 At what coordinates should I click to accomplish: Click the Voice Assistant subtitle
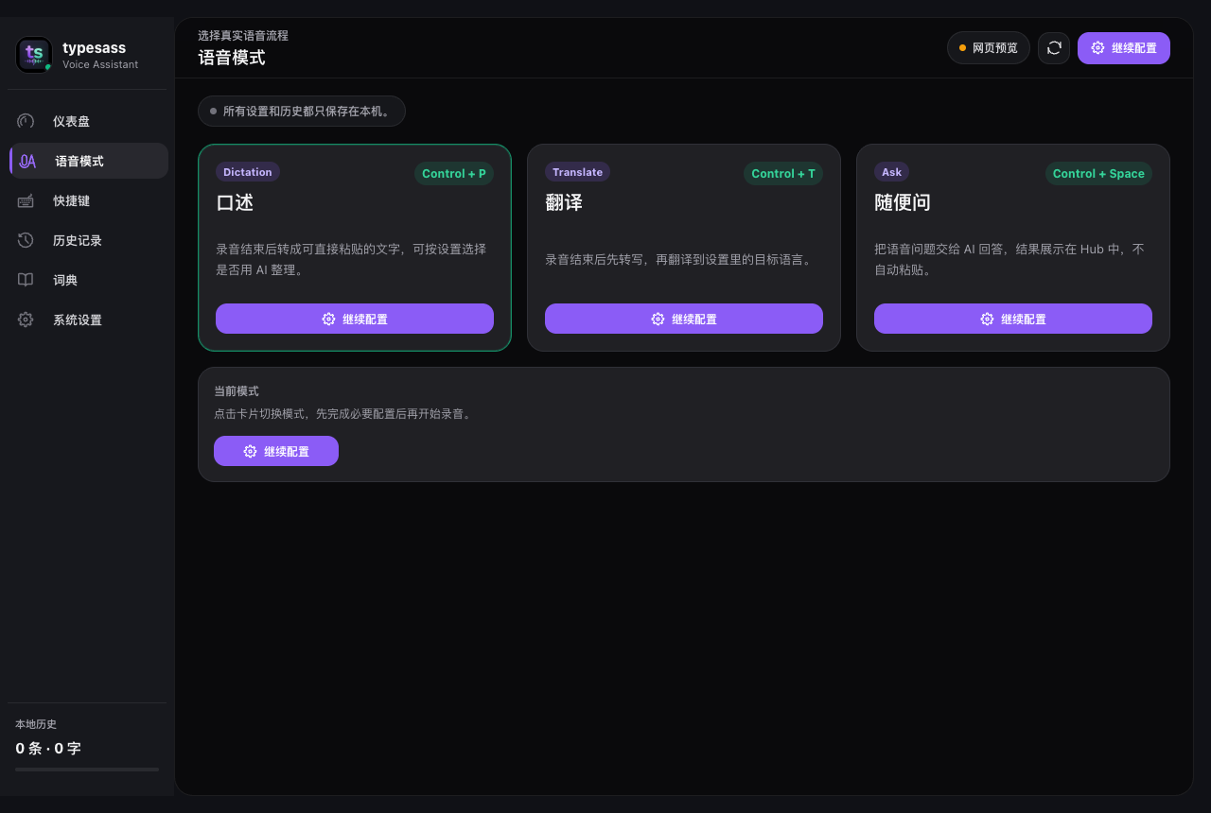click(x=100, y=64)
